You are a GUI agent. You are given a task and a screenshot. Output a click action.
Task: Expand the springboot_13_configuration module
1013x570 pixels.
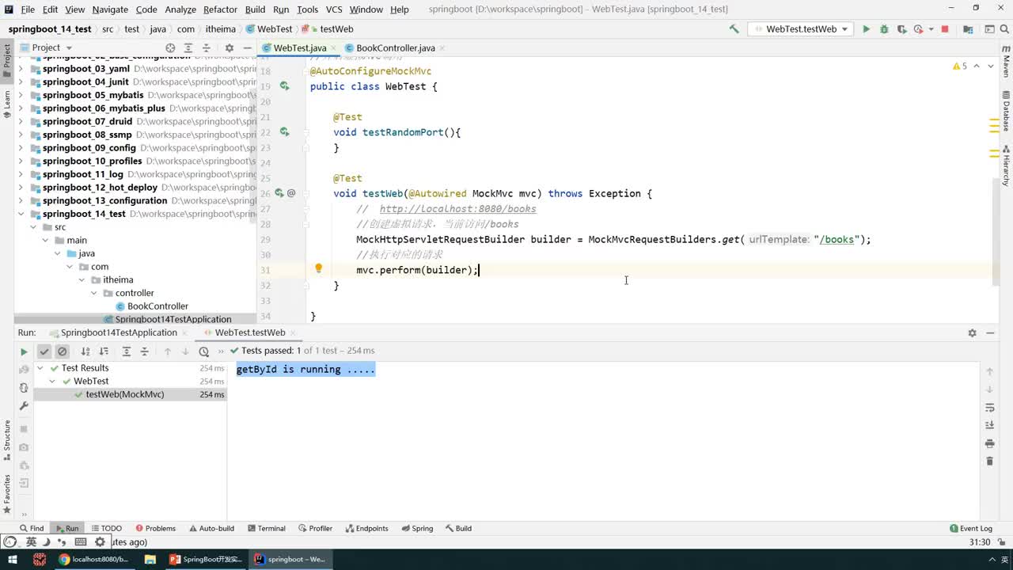[x=21, y=201]
